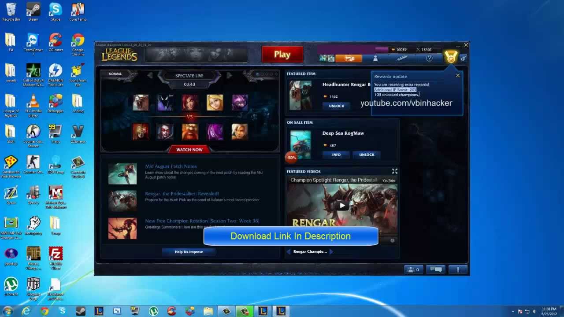The image size is (564, 317).
Task: Open the Speccy desktop icon
Action: click(33, 195)
